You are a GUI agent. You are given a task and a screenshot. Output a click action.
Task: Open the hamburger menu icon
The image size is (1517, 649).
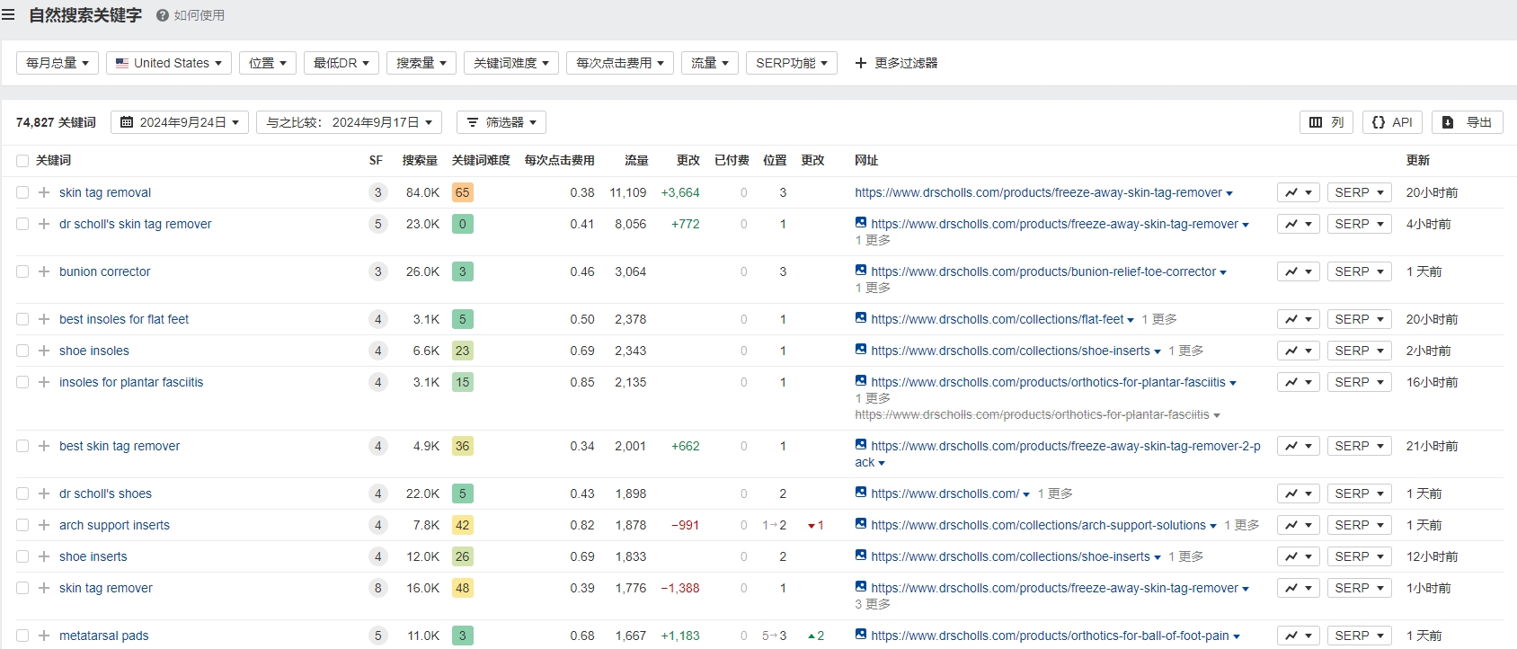[x=9, y=15]
